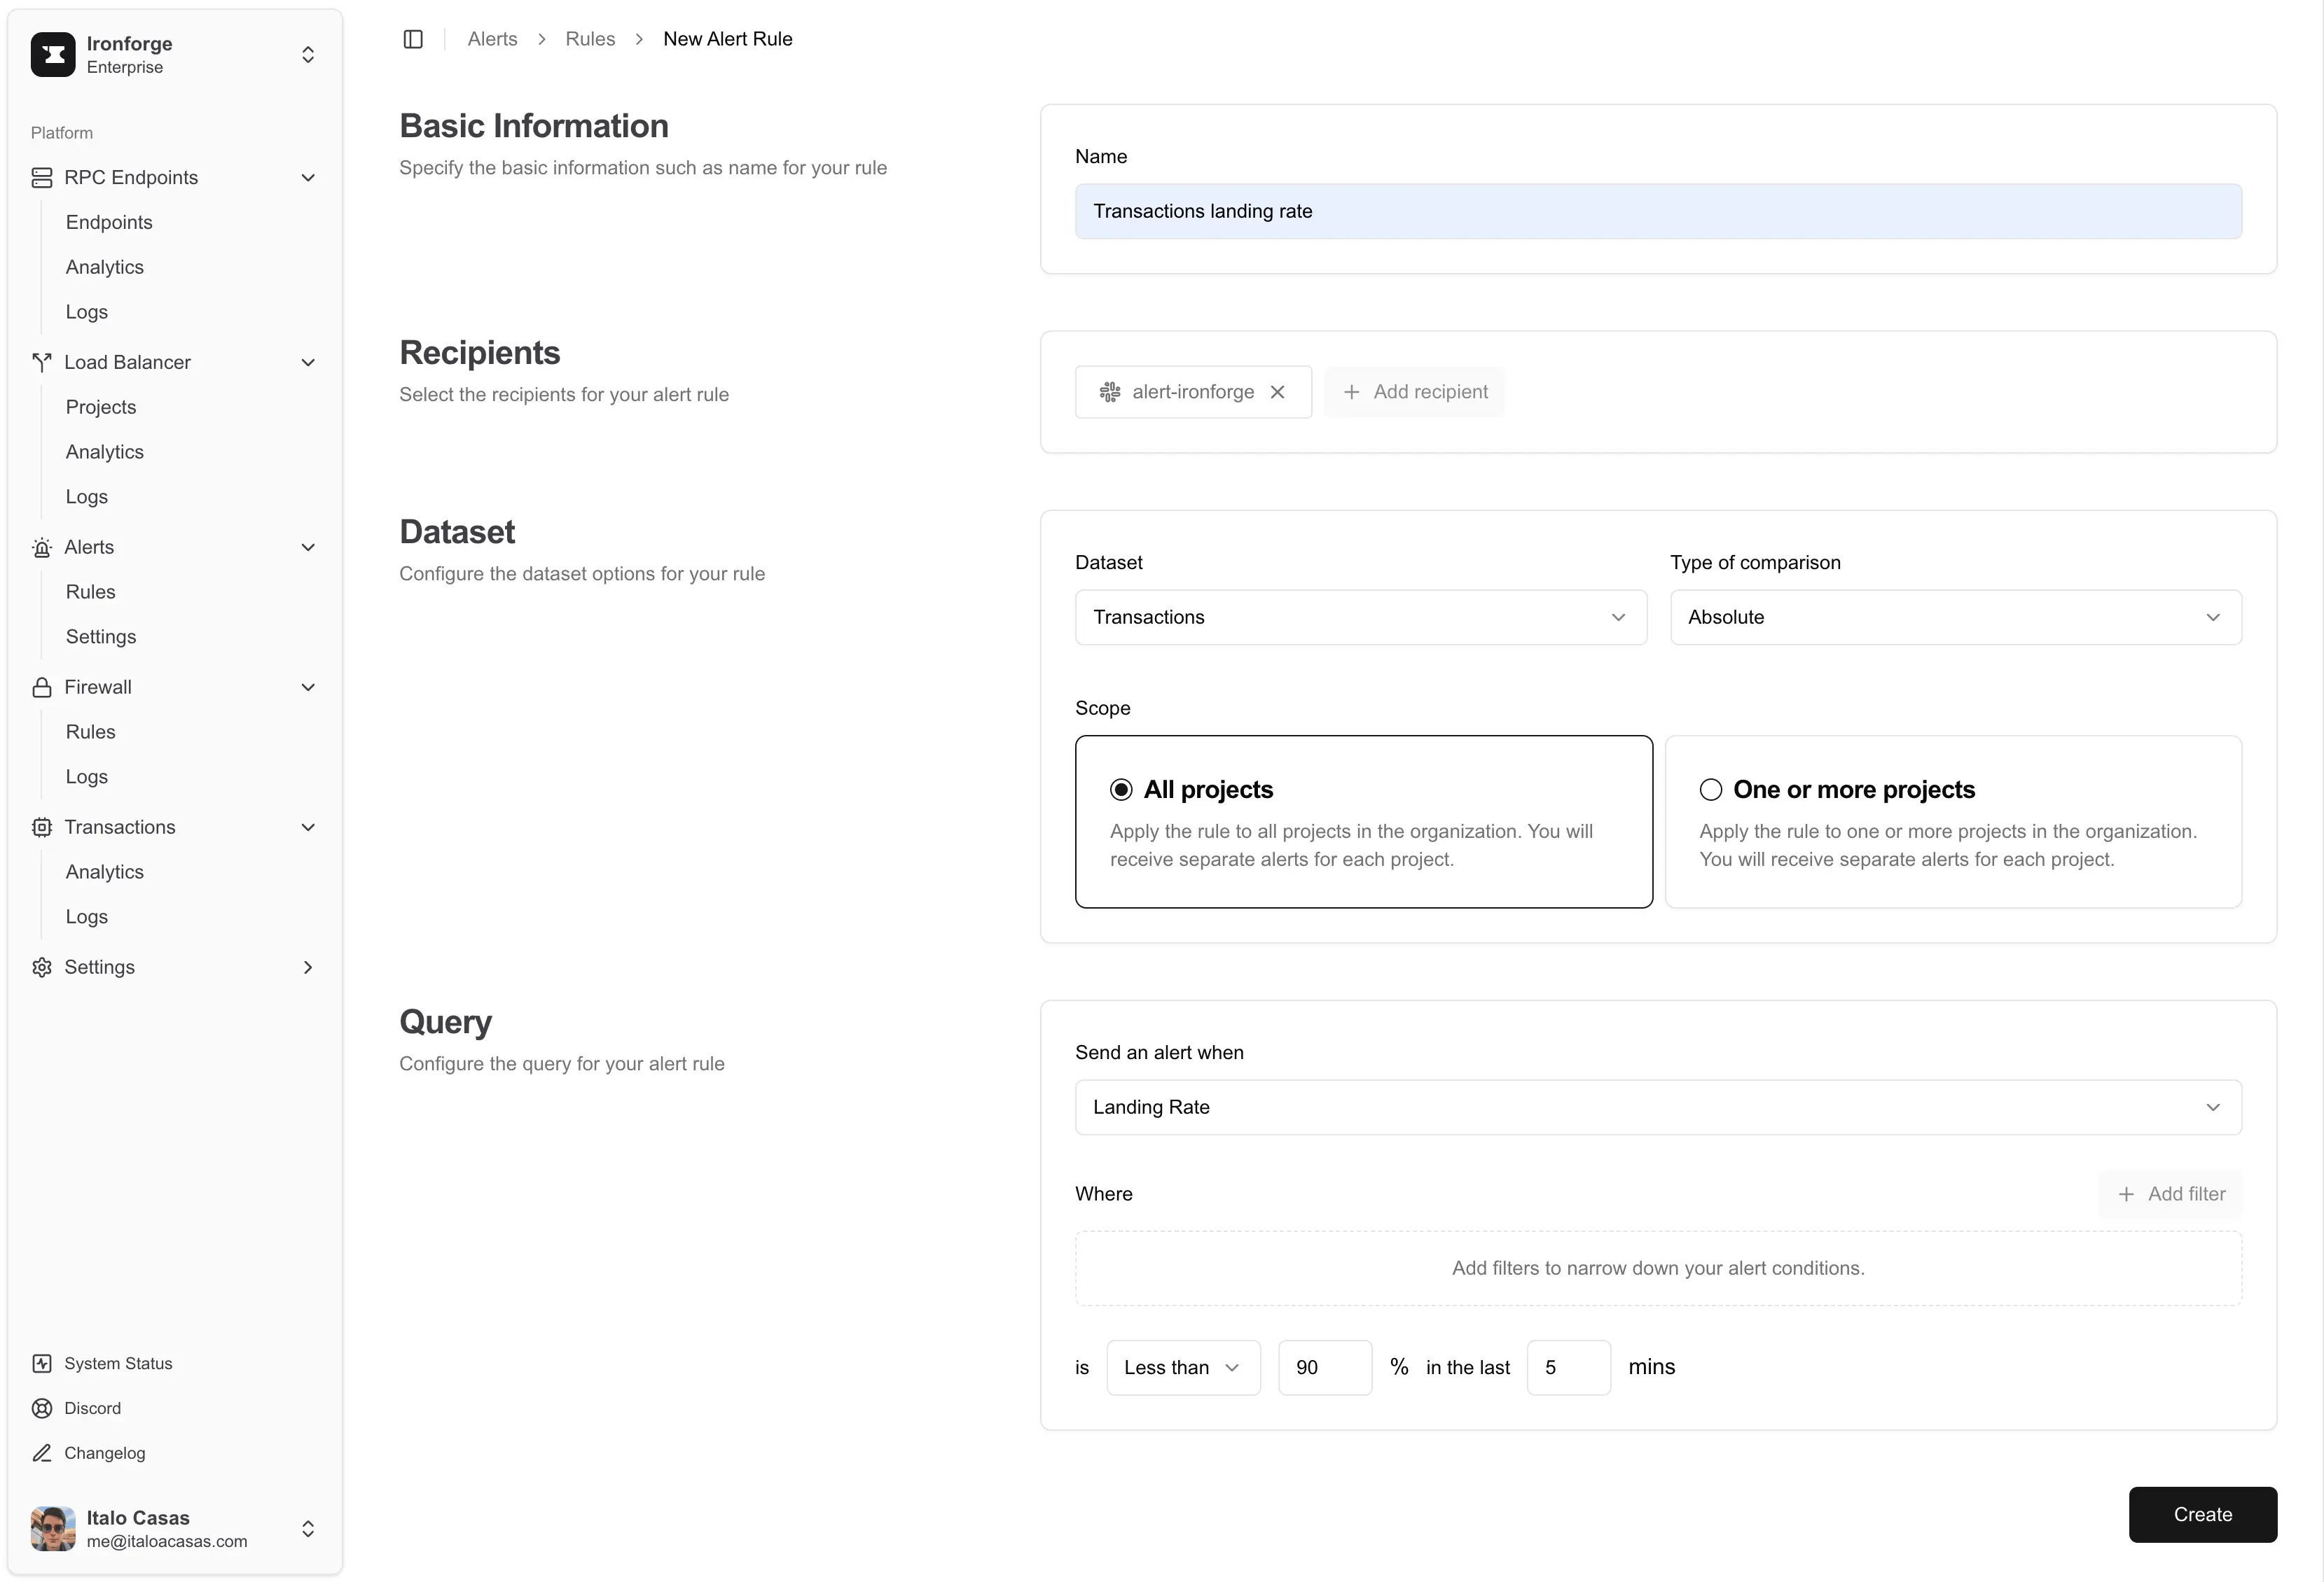This screenshot has height=1582, width=2324.
Task: Open the Discord link
Action: 92,1408
